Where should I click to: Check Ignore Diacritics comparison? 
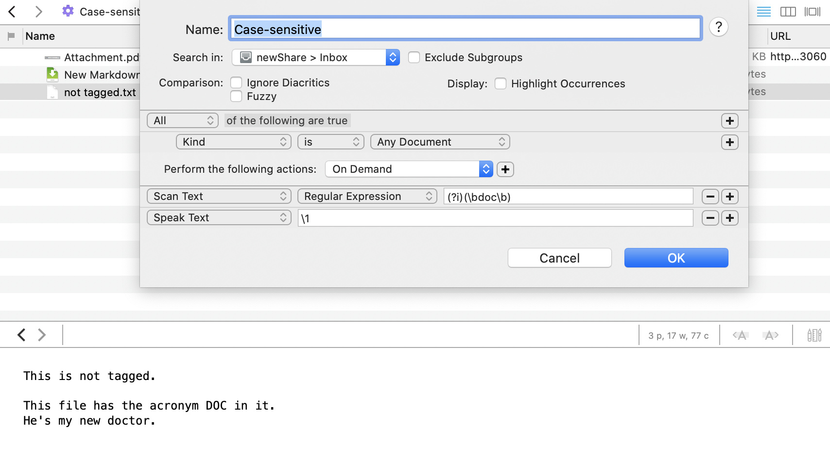tap(236, 82)
